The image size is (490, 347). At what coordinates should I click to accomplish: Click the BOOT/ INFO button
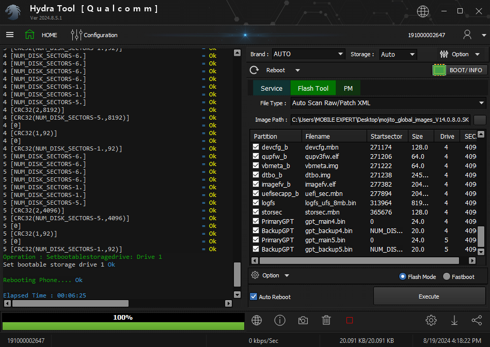coord(459,70)
